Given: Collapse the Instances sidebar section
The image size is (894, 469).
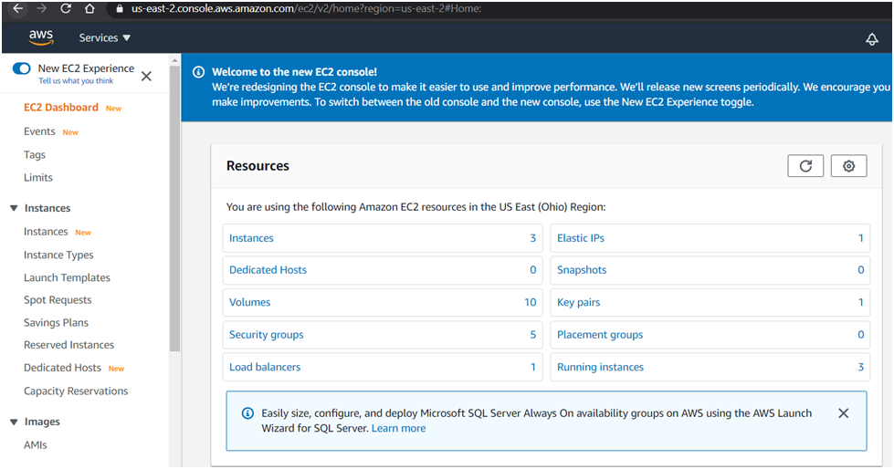Looking at the screenshot, I should pos(14,208).
